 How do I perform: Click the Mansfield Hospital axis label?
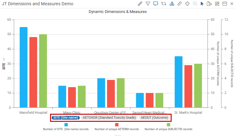(x=33, y=113)
